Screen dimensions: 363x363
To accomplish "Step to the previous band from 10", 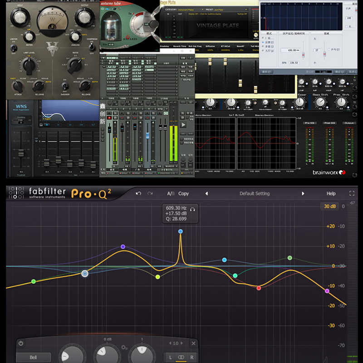I will pos(170,343).
